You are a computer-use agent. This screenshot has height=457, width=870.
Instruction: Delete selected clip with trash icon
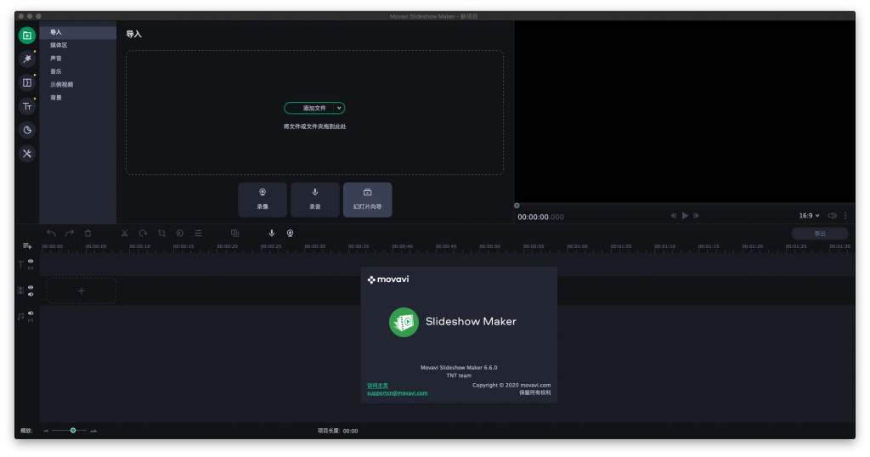pyautogui.click(x=88, y=233)
